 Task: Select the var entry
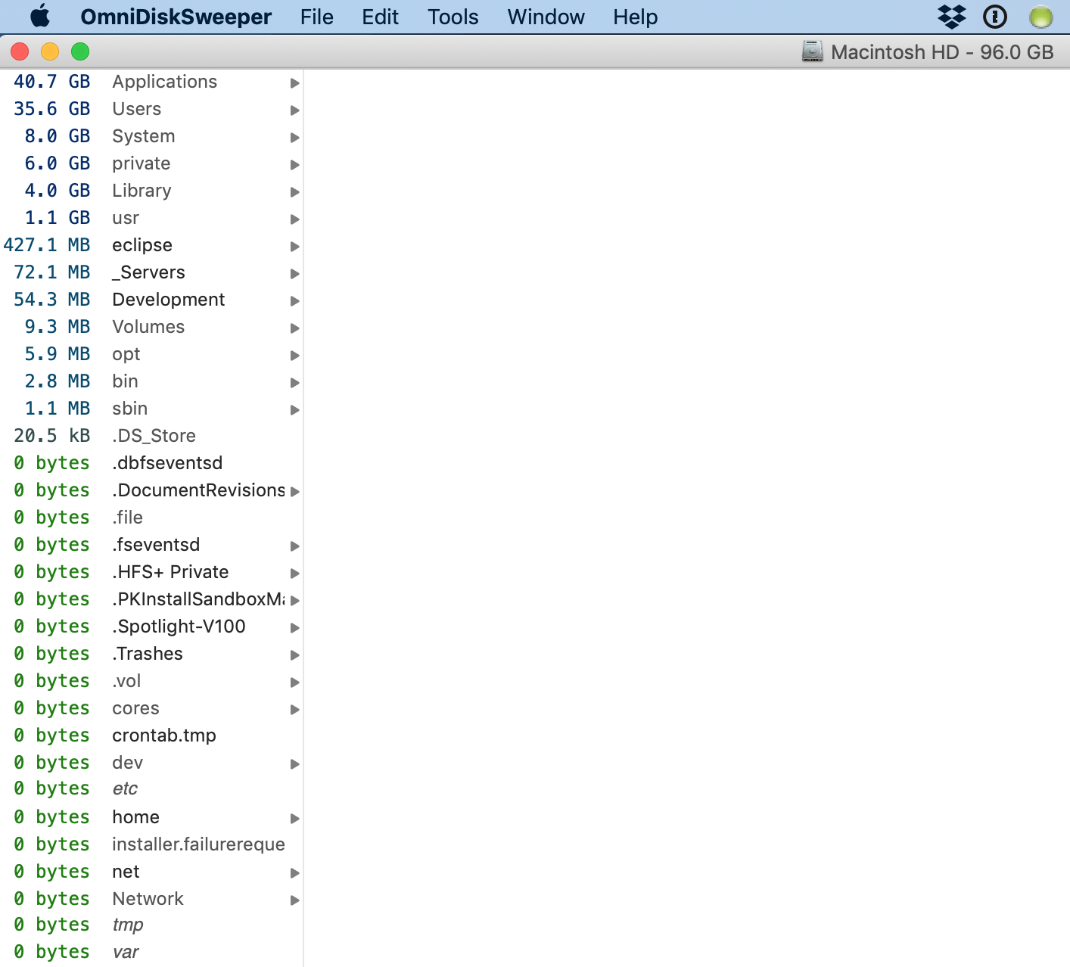click(125, 952)
